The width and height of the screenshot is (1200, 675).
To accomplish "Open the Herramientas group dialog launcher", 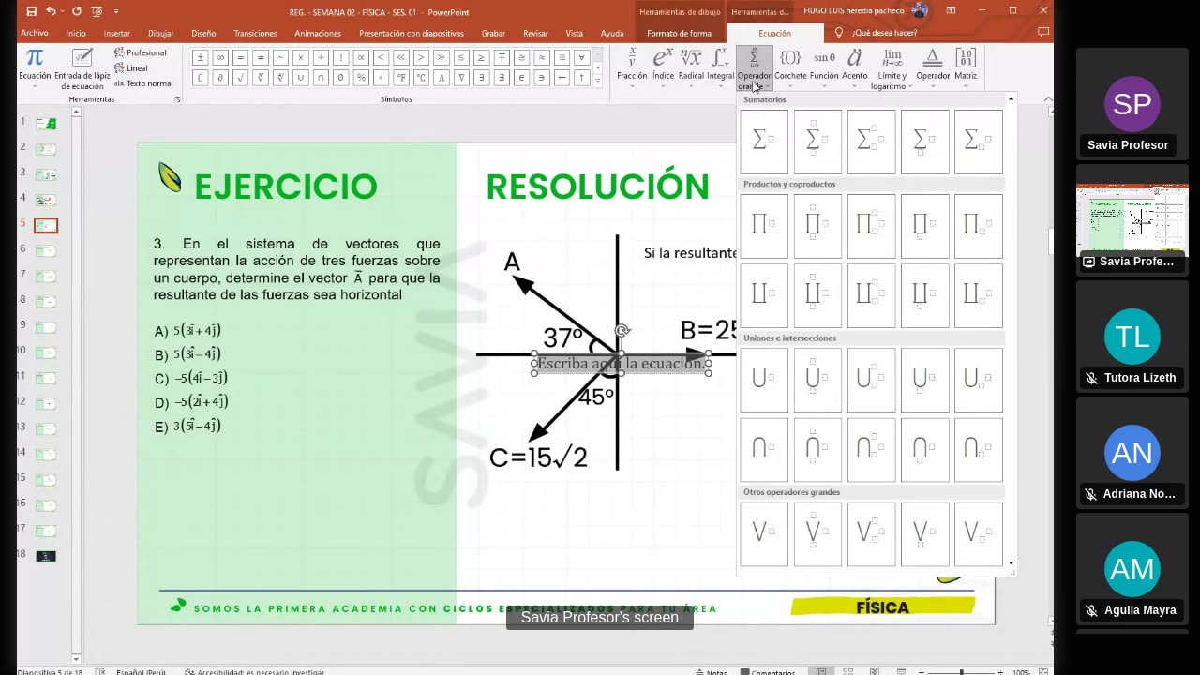I will (177, 98).
